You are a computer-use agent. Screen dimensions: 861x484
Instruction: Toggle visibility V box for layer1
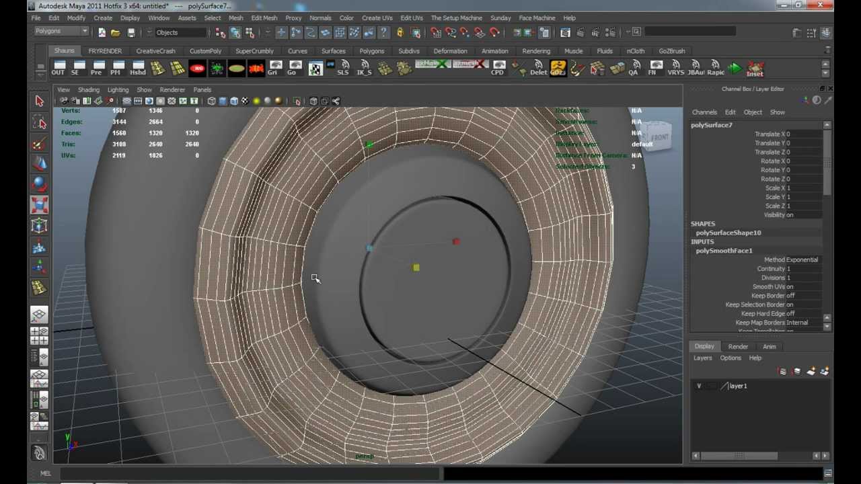tap(699, 386)
